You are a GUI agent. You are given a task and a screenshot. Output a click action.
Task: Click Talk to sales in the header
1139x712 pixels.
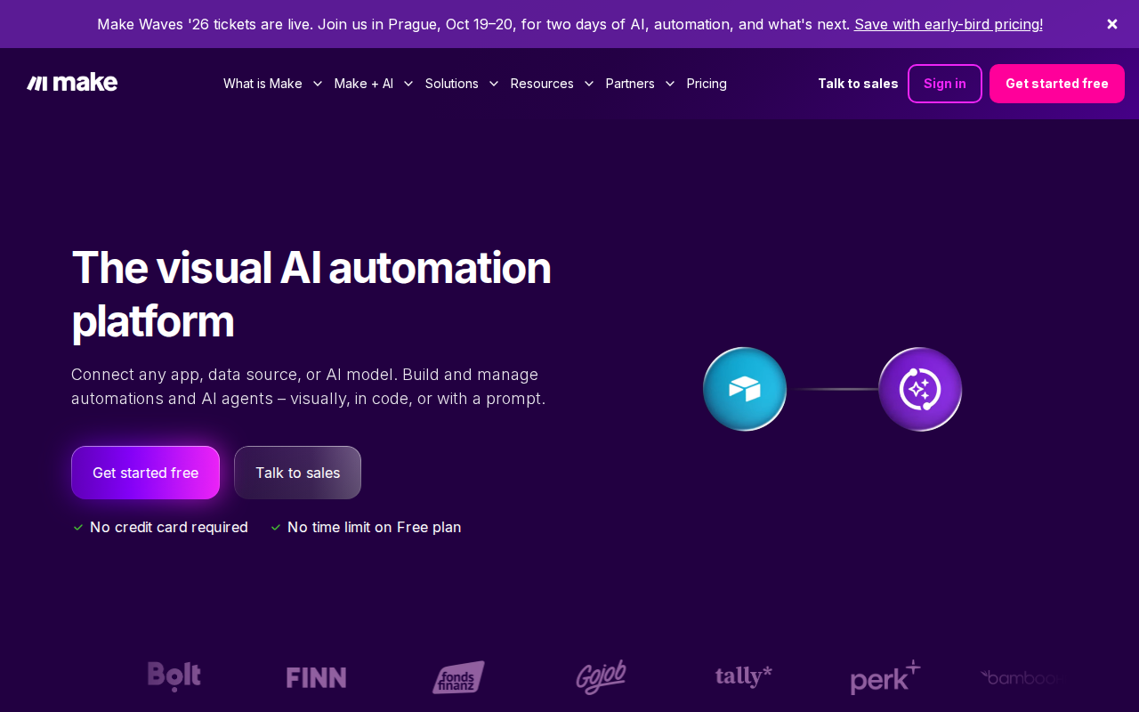point(858,84)
